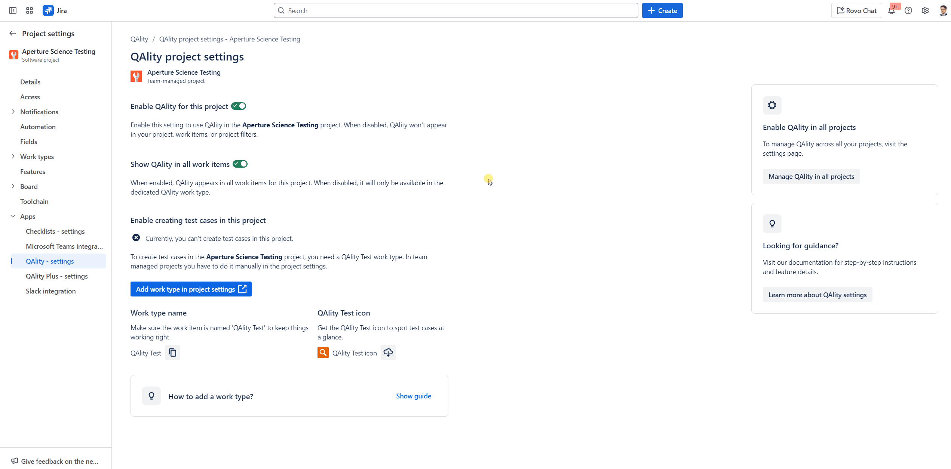Click the 'Show guide' link

[414, 396]
